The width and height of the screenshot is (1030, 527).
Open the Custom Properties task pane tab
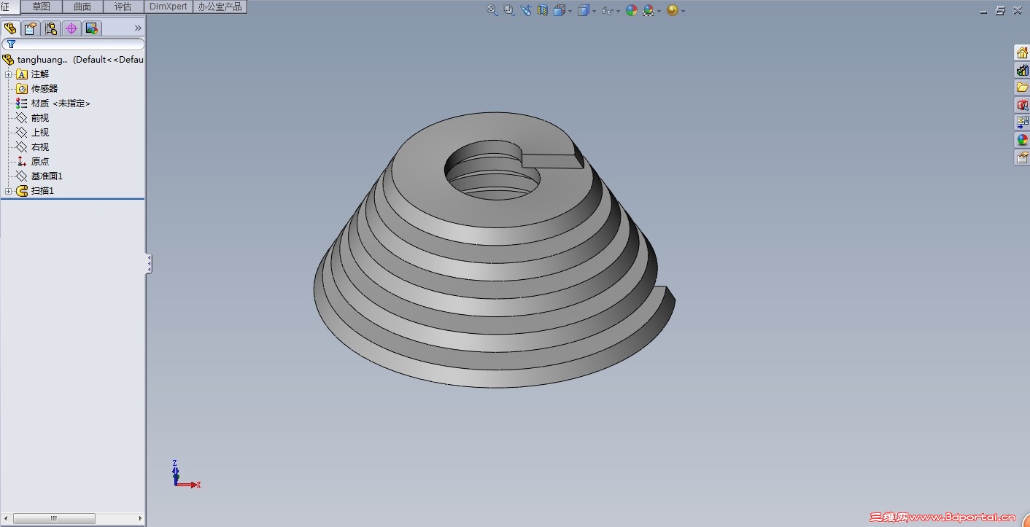(x=1022, y=157)
